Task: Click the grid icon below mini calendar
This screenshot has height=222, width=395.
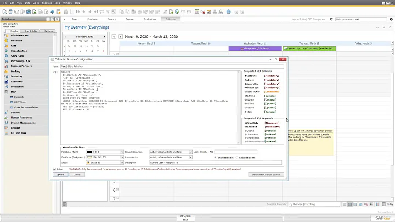Action: click(x=65, y=204)
